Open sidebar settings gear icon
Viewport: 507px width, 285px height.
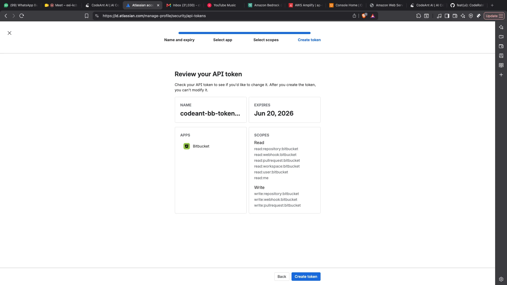[x=501, y=279]
